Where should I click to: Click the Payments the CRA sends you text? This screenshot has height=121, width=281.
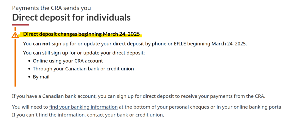point(51,8)
